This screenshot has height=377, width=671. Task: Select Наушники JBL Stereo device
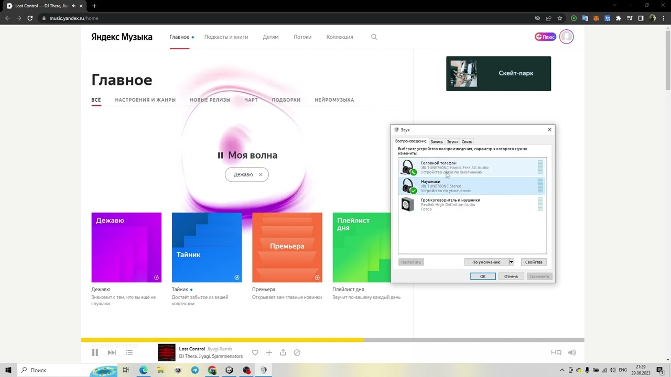coord(472,186)
